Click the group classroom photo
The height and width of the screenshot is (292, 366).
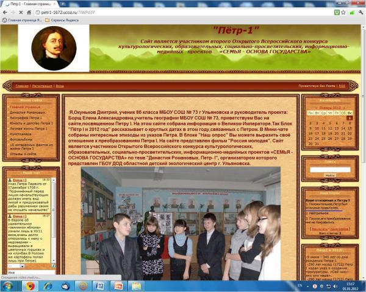pyautogui.click(x=181, y=223)
